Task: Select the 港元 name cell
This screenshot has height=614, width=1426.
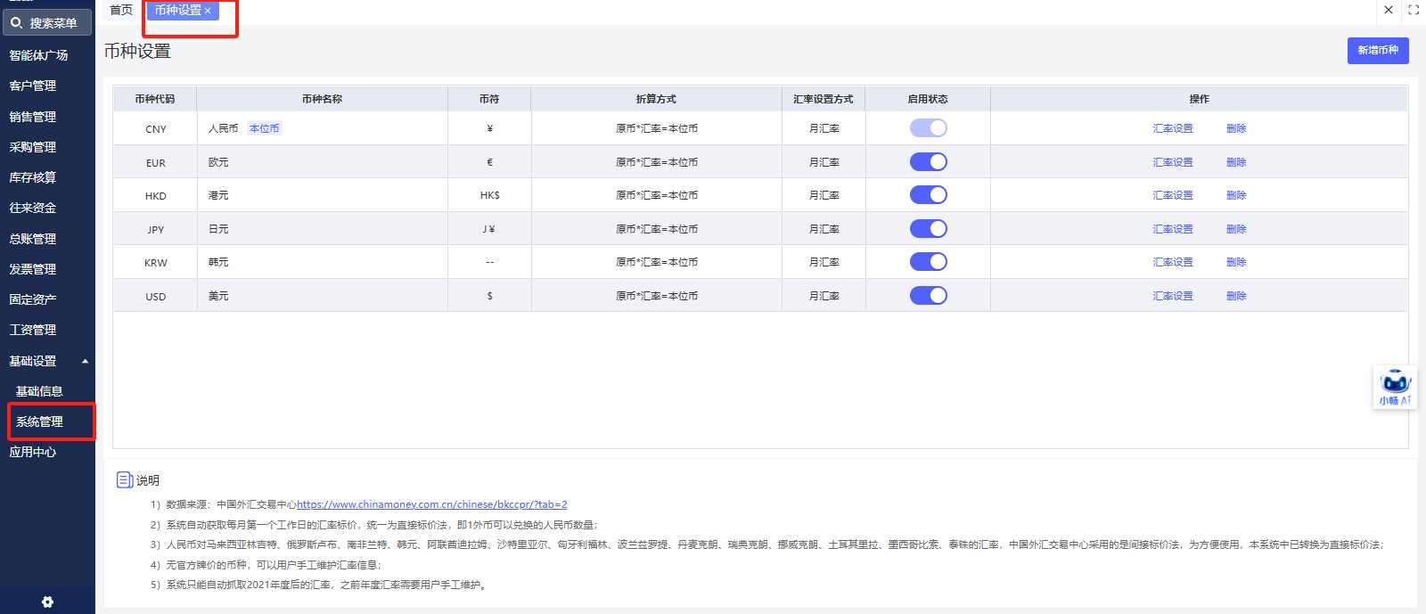Action: 322,195
